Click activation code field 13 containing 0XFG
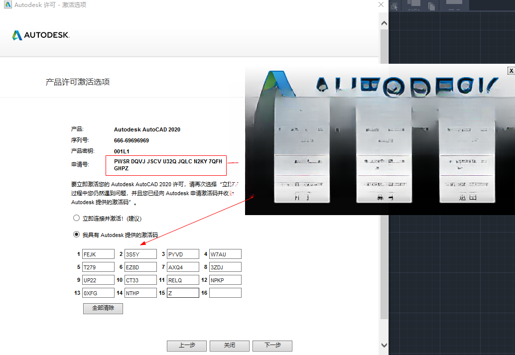This screenshot has width=515, height=355. pos(98,293)
